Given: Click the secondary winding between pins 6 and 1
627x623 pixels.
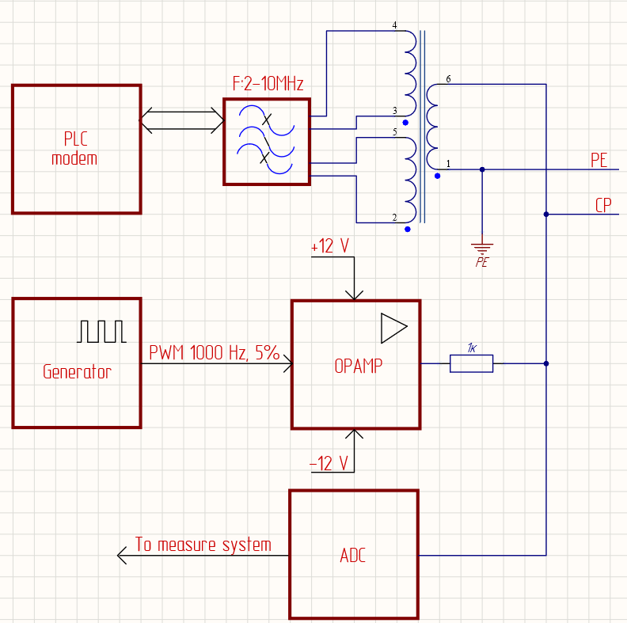Looking at the screenshot, I should [432, 127].
